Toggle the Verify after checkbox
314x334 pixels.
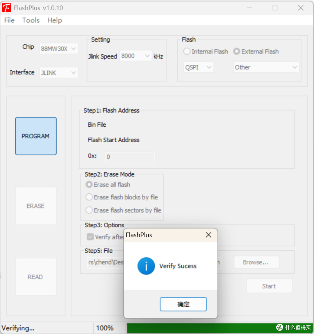click(x=90, y=237)
